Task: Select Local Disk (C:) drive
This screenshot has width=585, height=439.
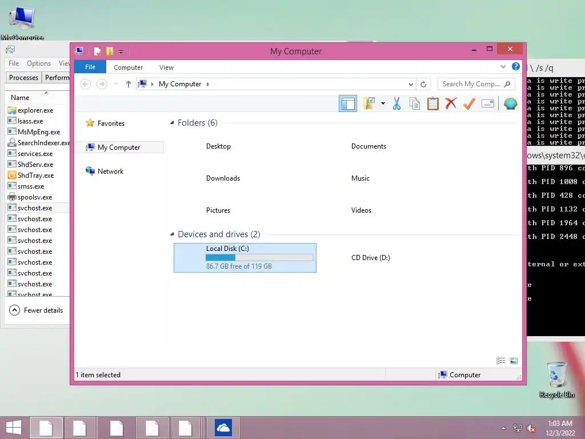Action: [x=245, y=258]
